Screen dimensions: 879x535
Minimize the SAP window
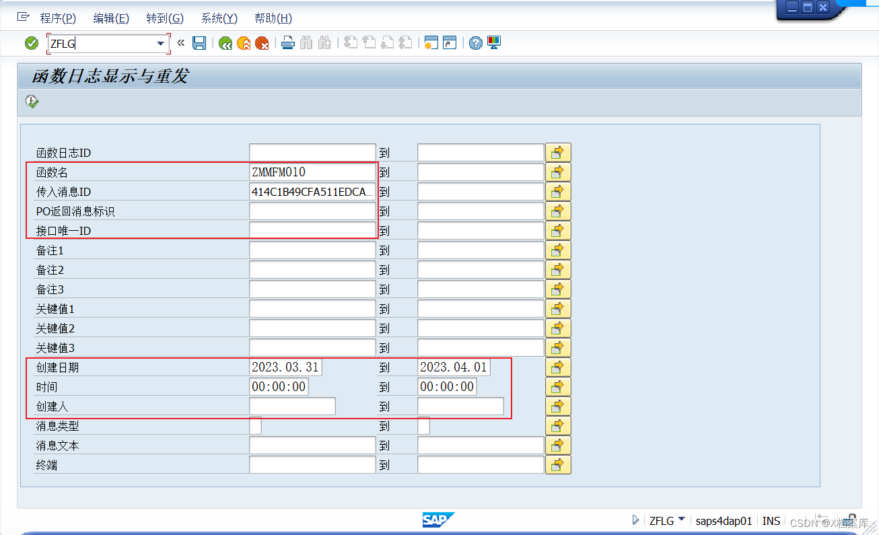point(792,7)
